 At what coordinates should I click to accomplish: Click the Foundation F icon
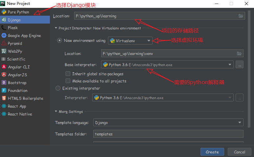point(4,90)
